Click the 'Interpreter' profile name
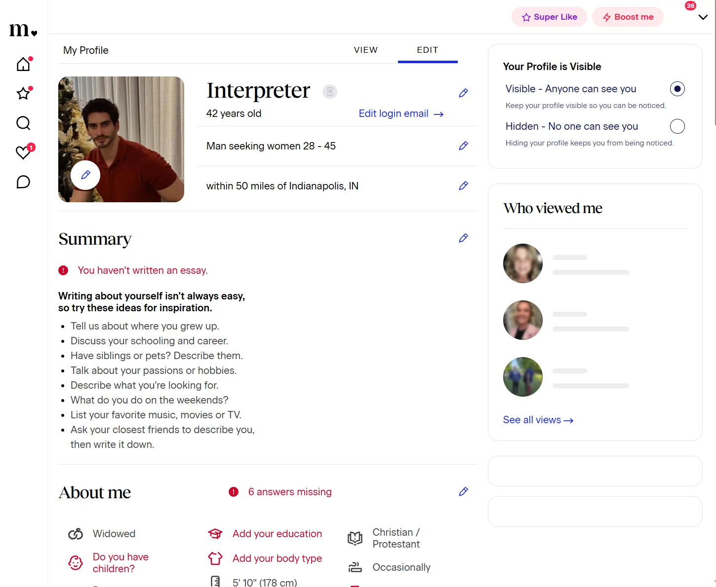The image size is (716, 587). (258, 90)
